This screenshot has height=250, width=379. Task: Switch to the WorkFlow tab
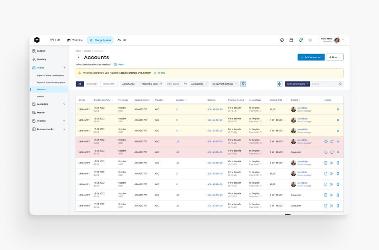click(x=75, y=40)
